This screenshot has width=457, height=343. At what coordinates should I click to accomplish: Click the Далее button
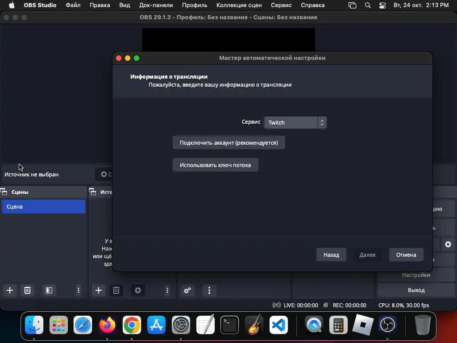368,255
